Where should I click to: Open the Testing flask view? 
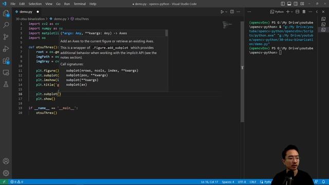pyautogui.click(x=6, y=84)
